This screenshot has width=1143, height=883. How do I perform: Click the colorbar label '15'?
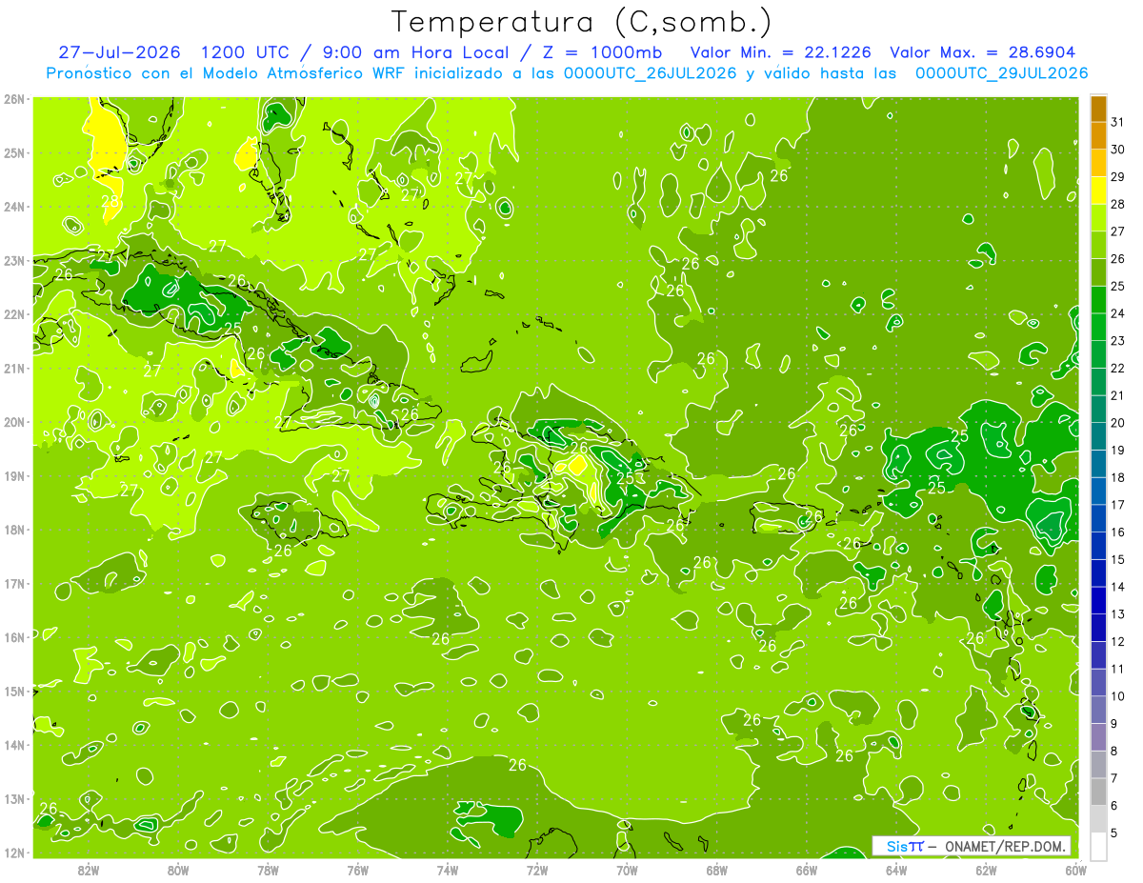1118,559
